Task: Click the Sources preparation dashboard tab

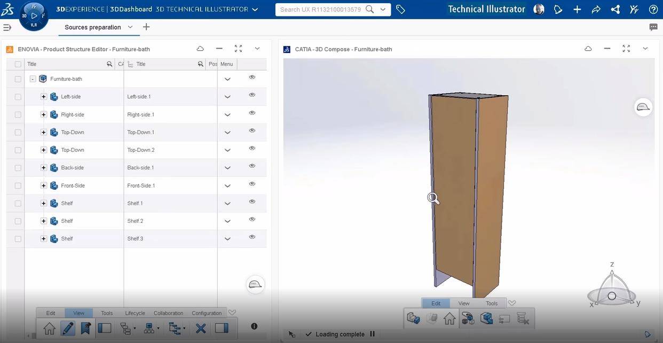Action: [x=92, y=27]
